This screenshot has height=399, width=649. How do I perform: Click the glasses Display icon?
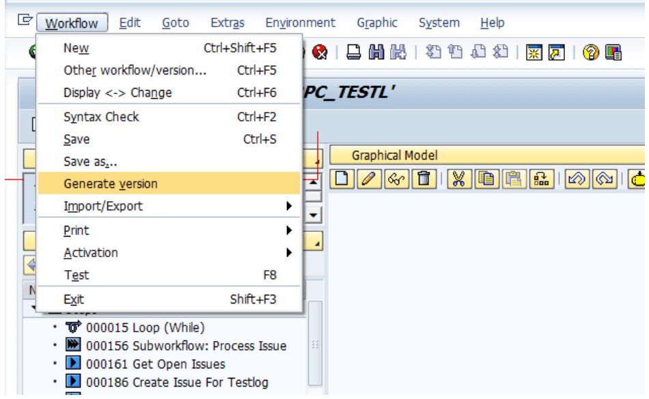tap(396, 179)
